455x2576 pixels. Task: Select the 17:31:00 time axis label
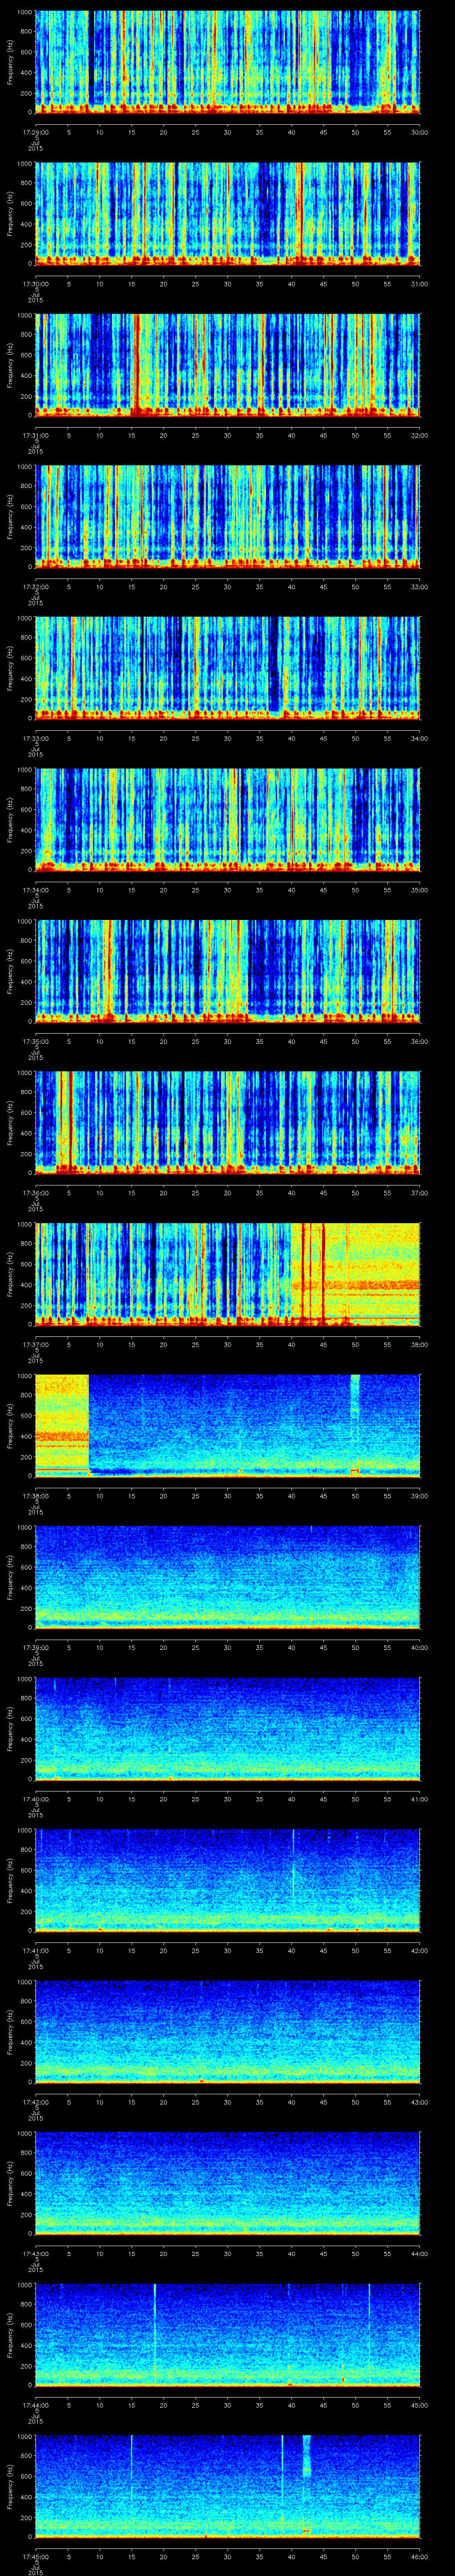(35, 434)
